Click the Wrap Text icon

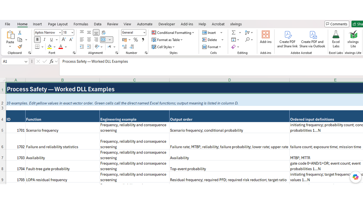(x=104, y=33)
